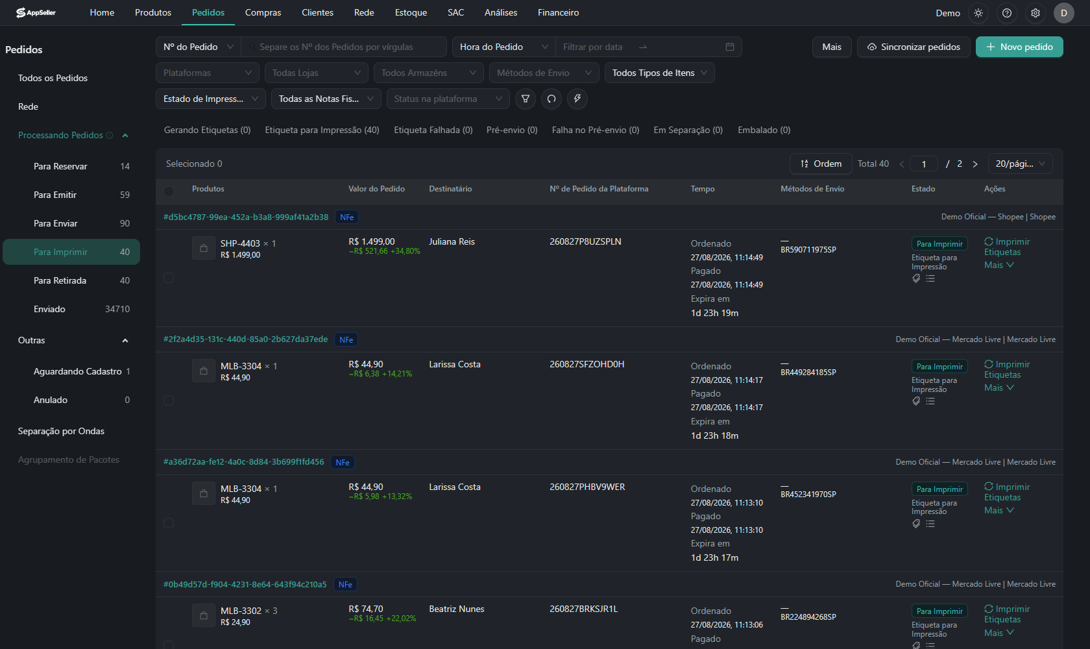Open the Status na plataforma dropdown
This screenshot has width=1090, height=649.
[448, 99]
